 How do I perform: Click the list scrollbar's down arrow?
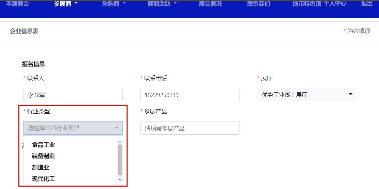coord(120,179)
